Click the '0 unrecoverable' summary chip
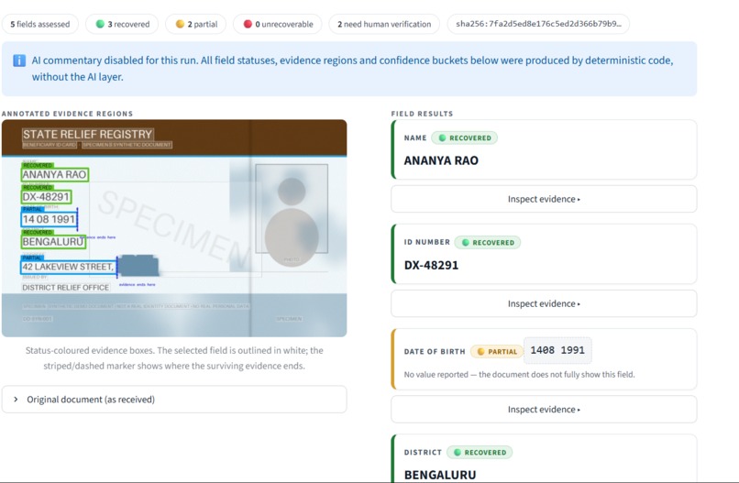739x483 pixels. pos(278,24)
